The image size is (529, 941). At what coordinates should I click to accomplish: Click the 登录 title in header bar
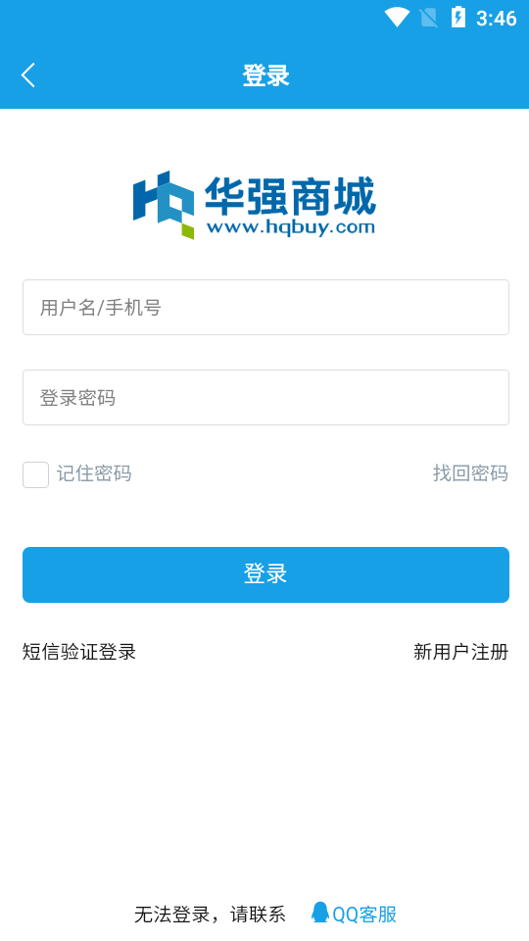265,76
